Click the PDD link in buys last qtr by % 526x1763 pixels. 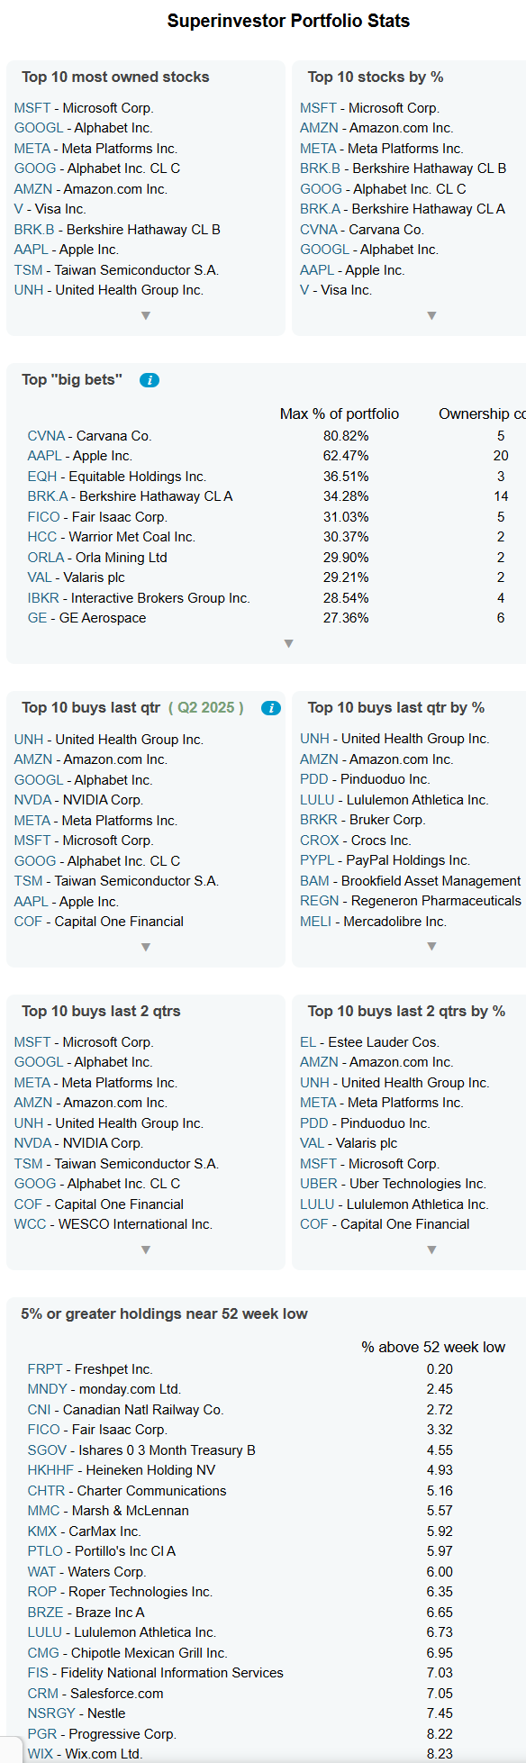point(314,779)
